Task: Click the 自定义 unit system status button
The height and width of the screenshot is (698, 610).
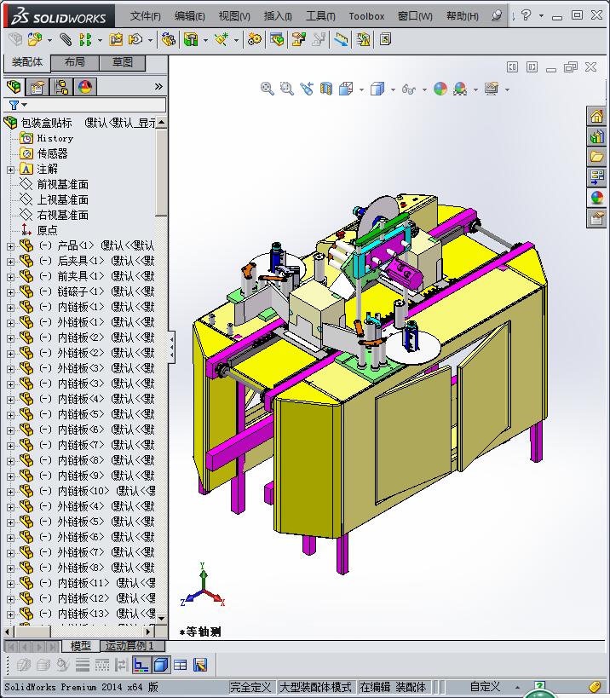Action: [485, 687]
